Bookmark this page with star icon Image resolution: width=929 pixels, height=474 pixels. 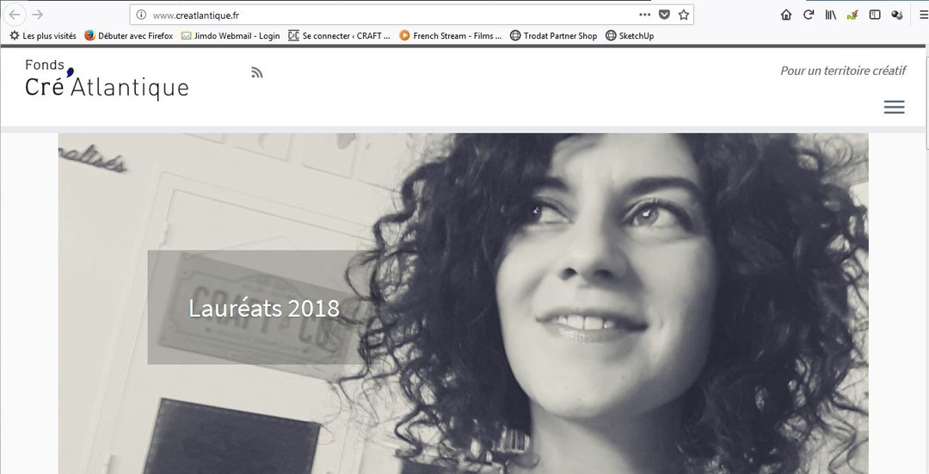click(684, 15)
